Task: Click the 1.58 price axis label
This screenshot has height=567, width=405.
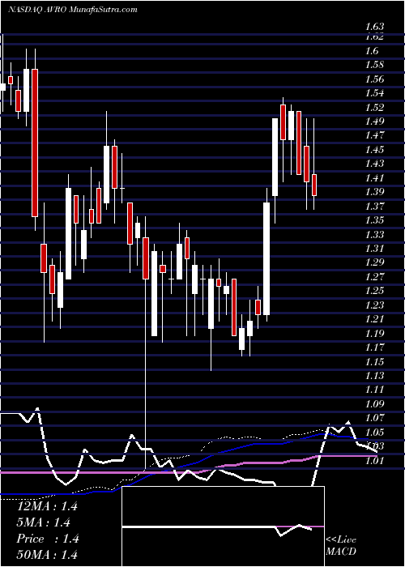Action: [374, 65]
